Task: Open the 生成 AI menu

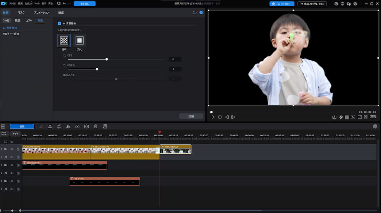Action: click(28, 3)
